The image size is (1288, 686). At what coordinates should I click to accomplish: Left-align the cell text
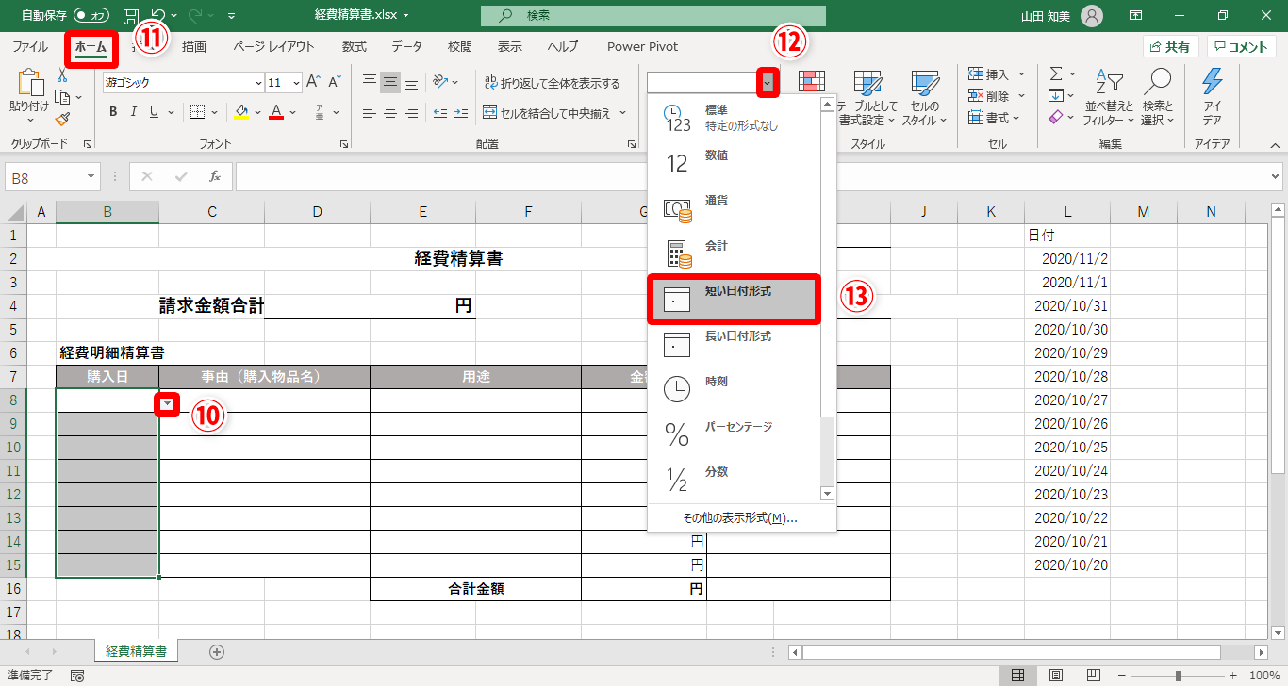[370, 112]
